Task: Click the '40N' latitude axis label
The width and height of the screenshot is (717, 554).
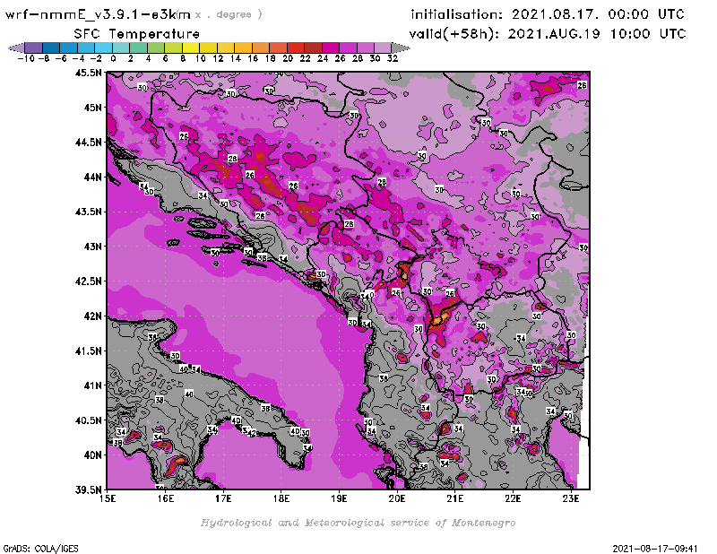Action: pyautogui.click(x=92, y=455)
